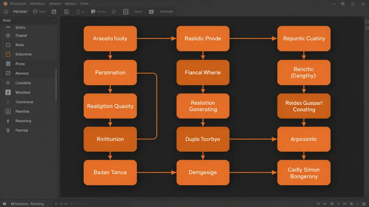Click the Woorthal sidebar icon
369x207 pixels.
click(8, 93)
